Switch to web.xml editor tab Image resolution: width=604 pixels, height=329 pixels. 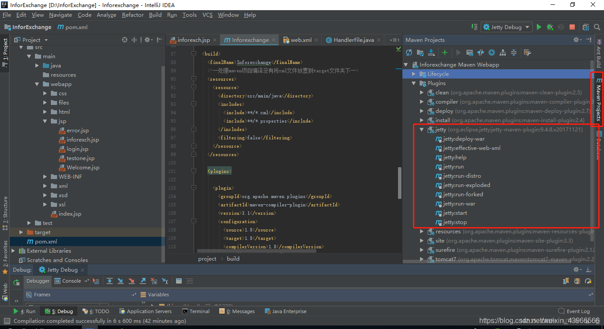click(301, 40)
